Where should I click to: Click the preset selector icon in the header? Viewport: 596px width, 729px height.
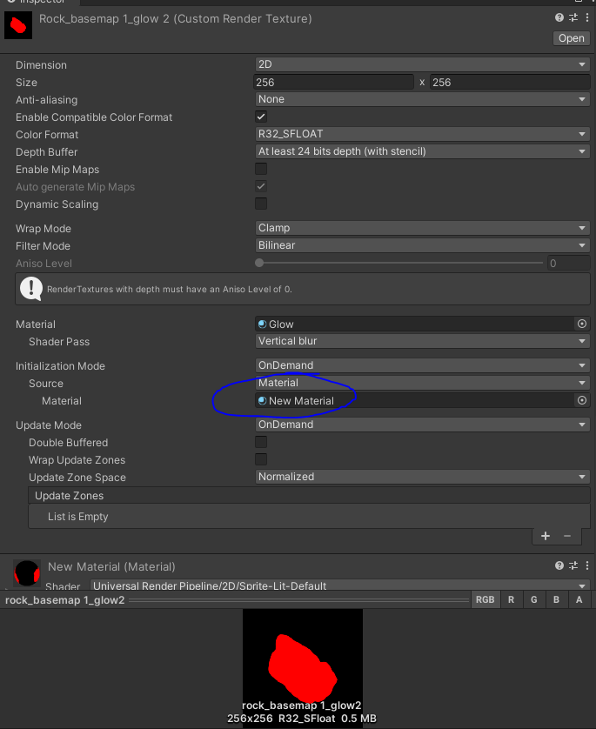click(573, 17)
